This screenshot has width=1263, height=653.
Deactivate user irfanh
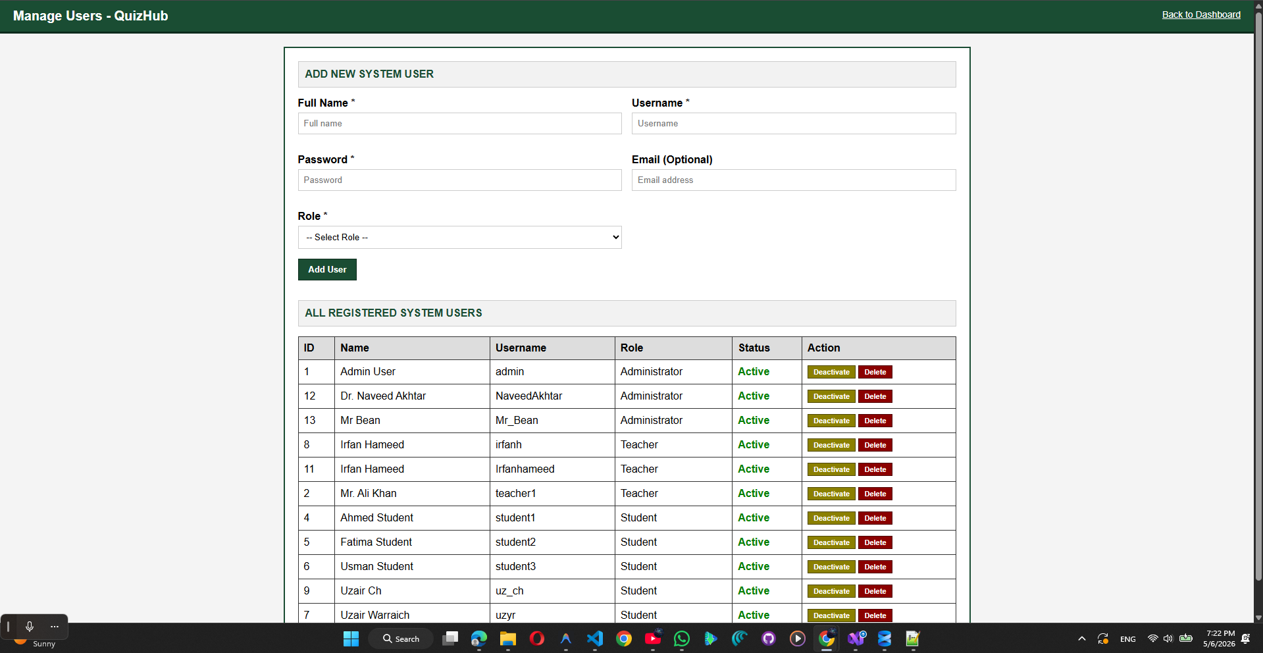[831, 445]
